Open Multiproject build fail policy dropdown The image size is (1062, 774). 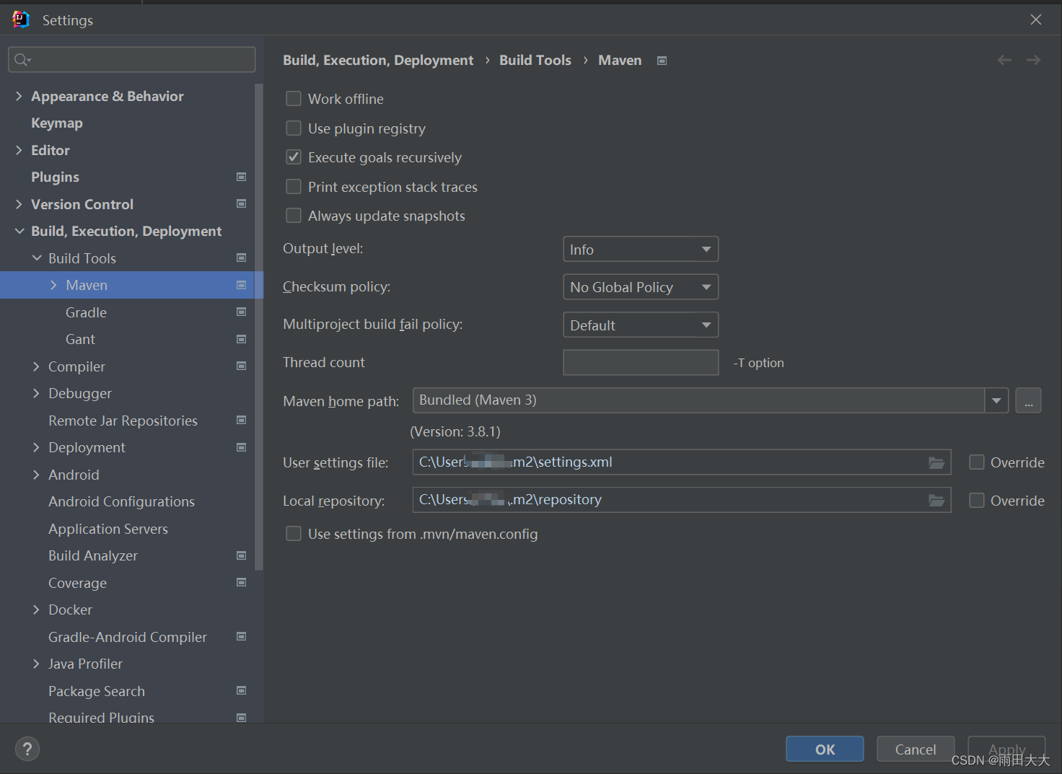click(x=641, y=325)
